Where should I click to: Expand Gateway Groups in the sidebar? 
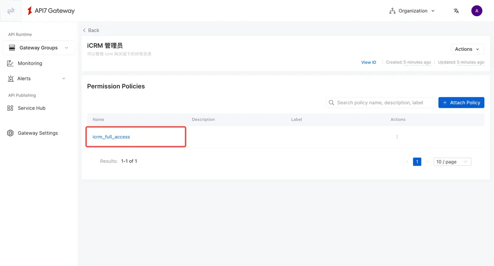[39, 48]
